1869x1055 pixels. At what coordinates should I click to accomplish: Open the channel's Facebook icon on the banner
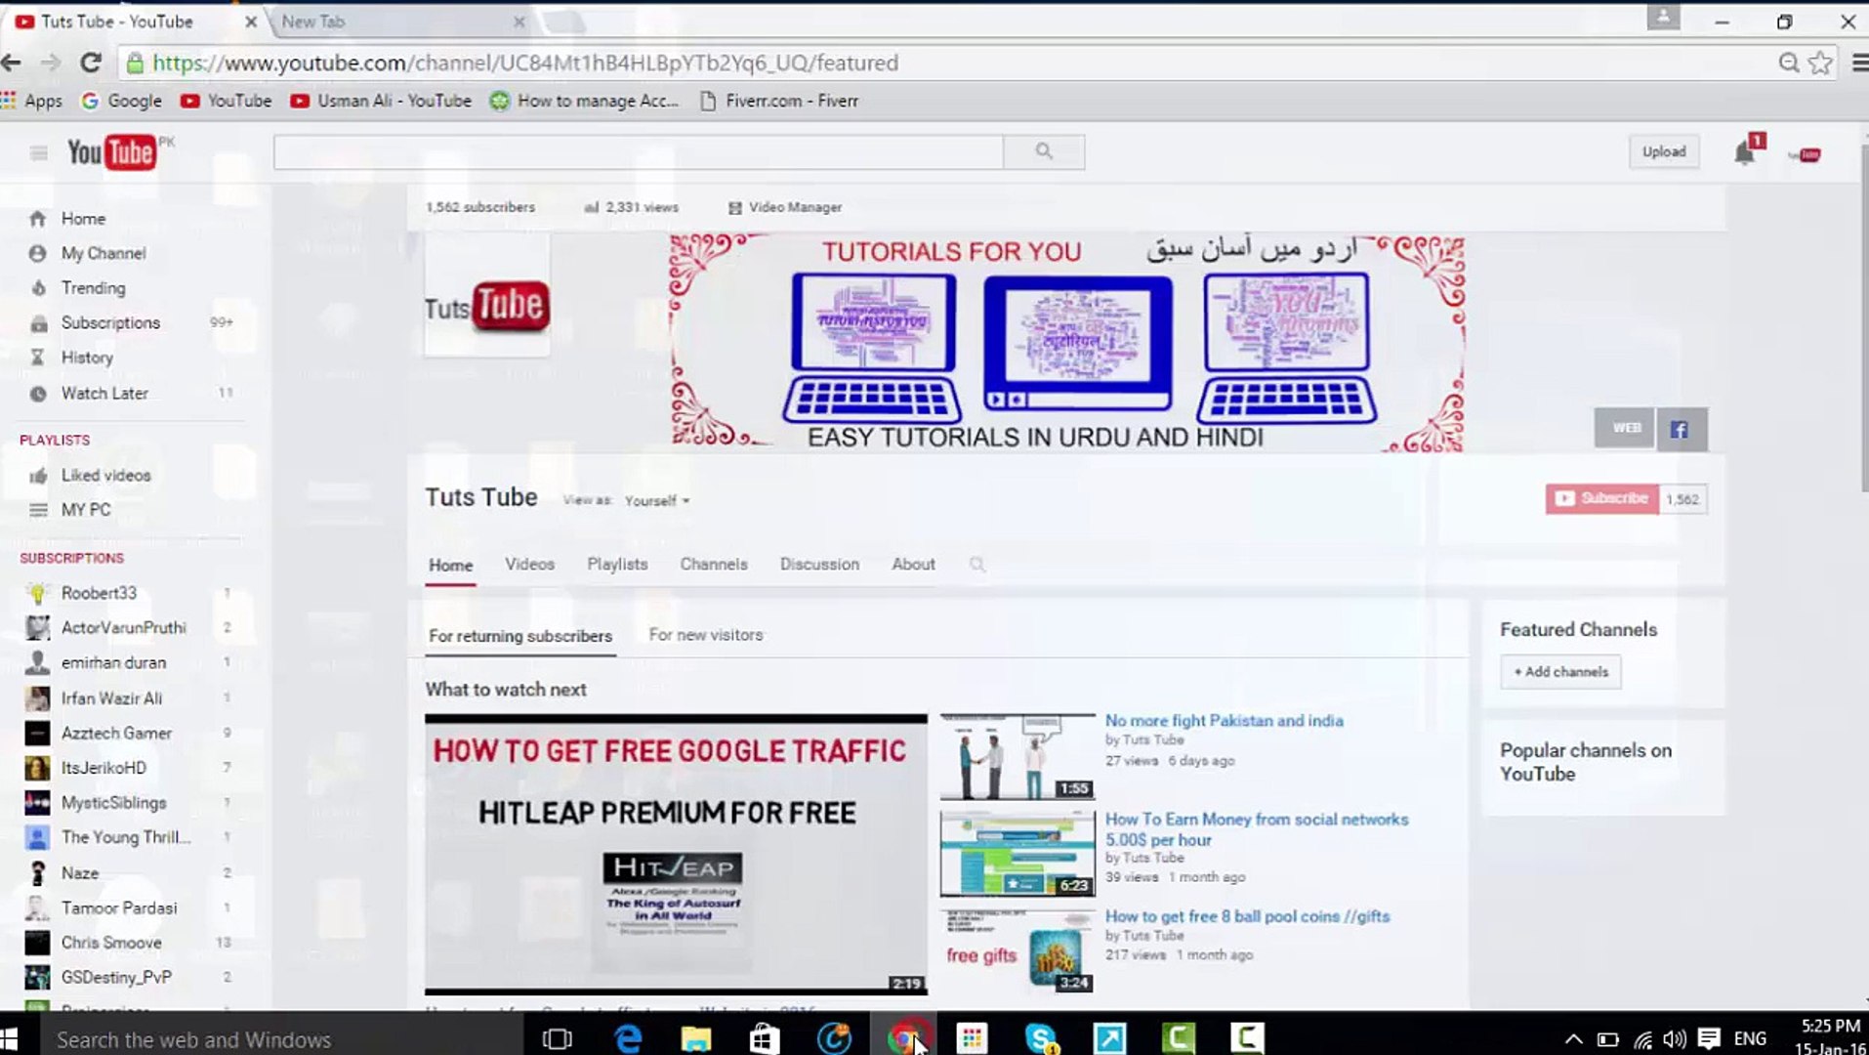tap(1681, 428)
